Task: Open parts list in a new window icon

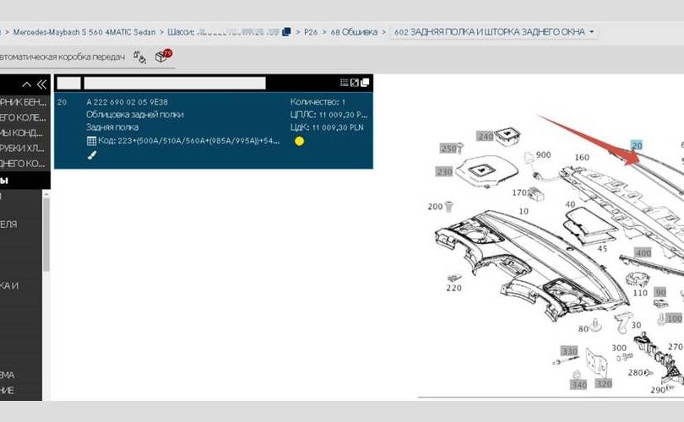Action: (365, 83)
